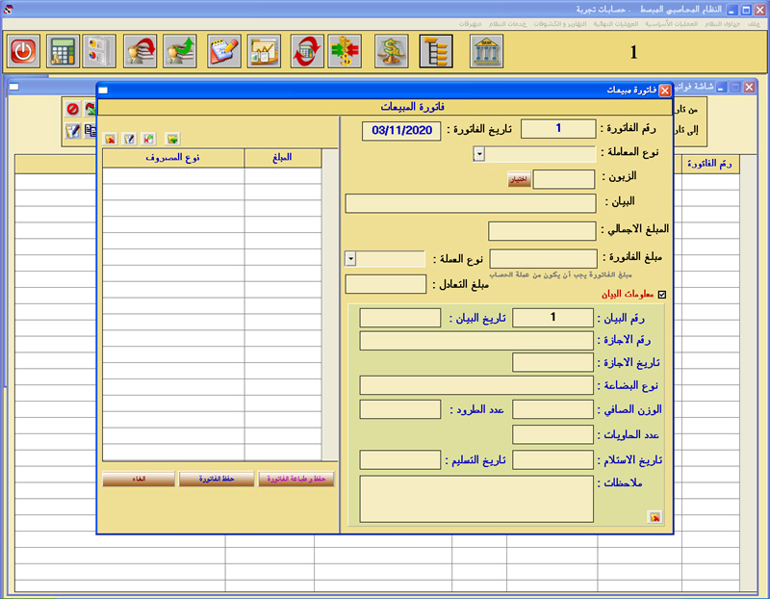The width and height of the screenshot is (770, 599).
Task: Click the الغاء cancel button
Action: coord(139,479)
